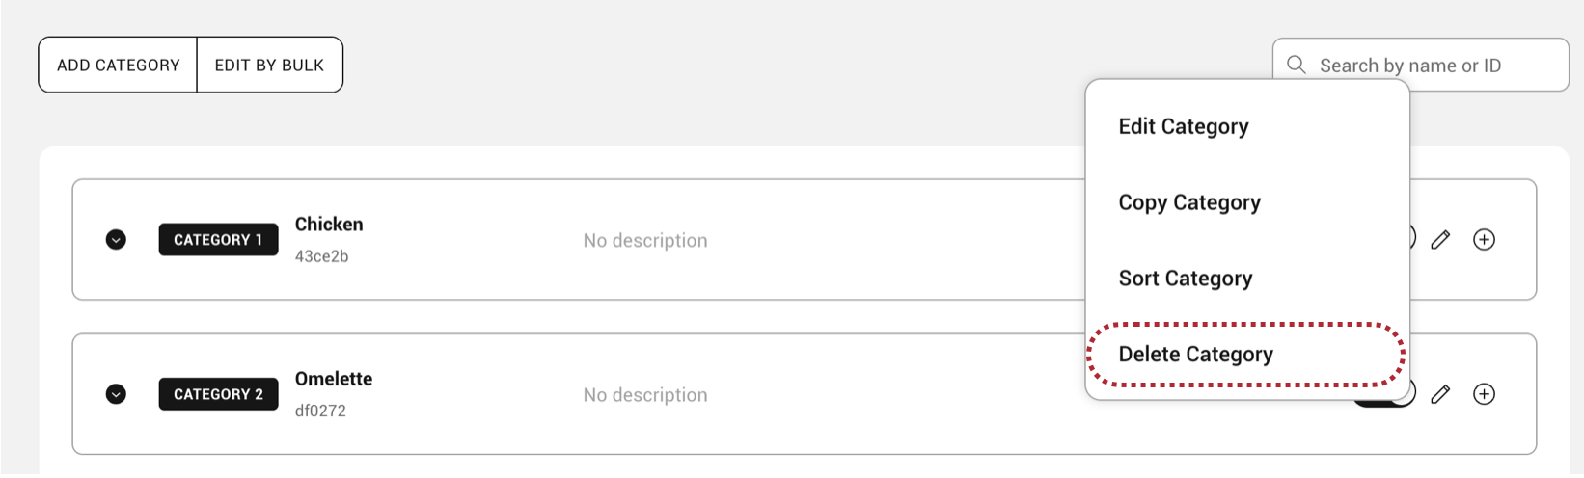Pick the Sort Category menu option
The image size is (1584, 478).
point(1185,279)
